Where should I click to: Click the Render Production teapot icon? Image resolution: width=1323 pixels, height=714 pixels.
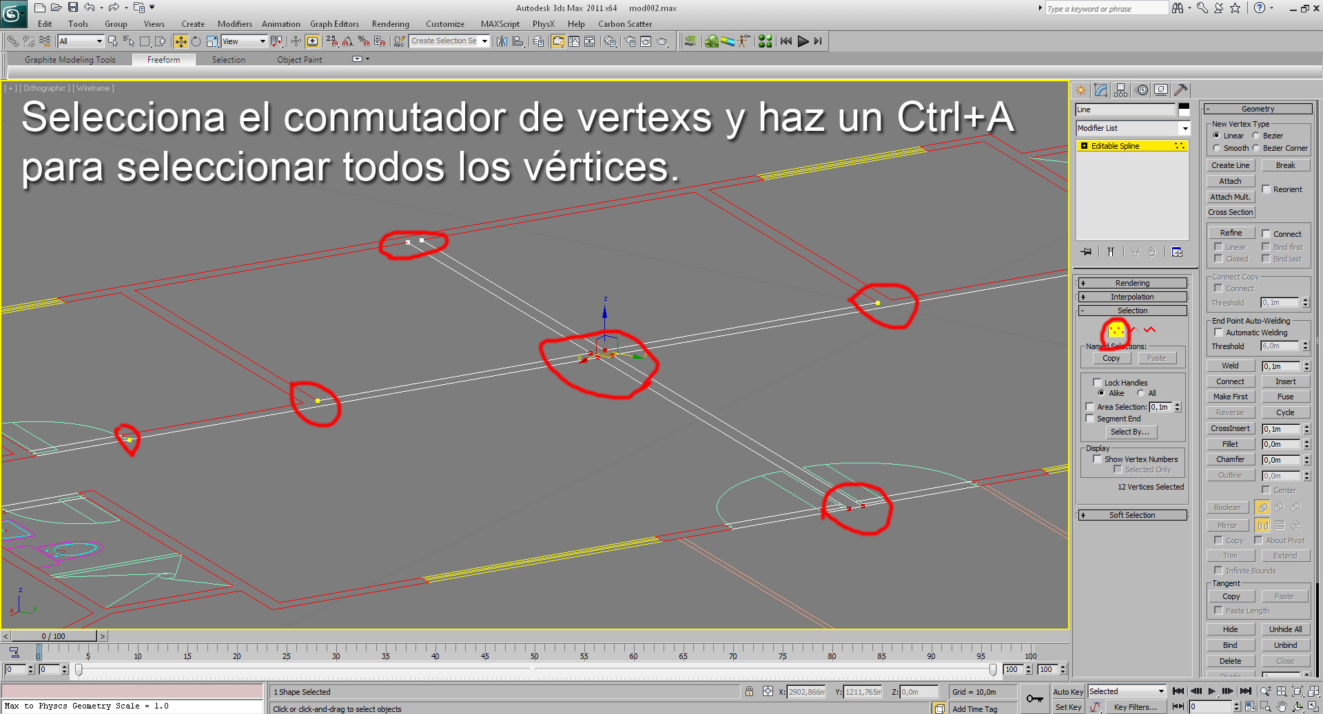click(x=661, y=41)
